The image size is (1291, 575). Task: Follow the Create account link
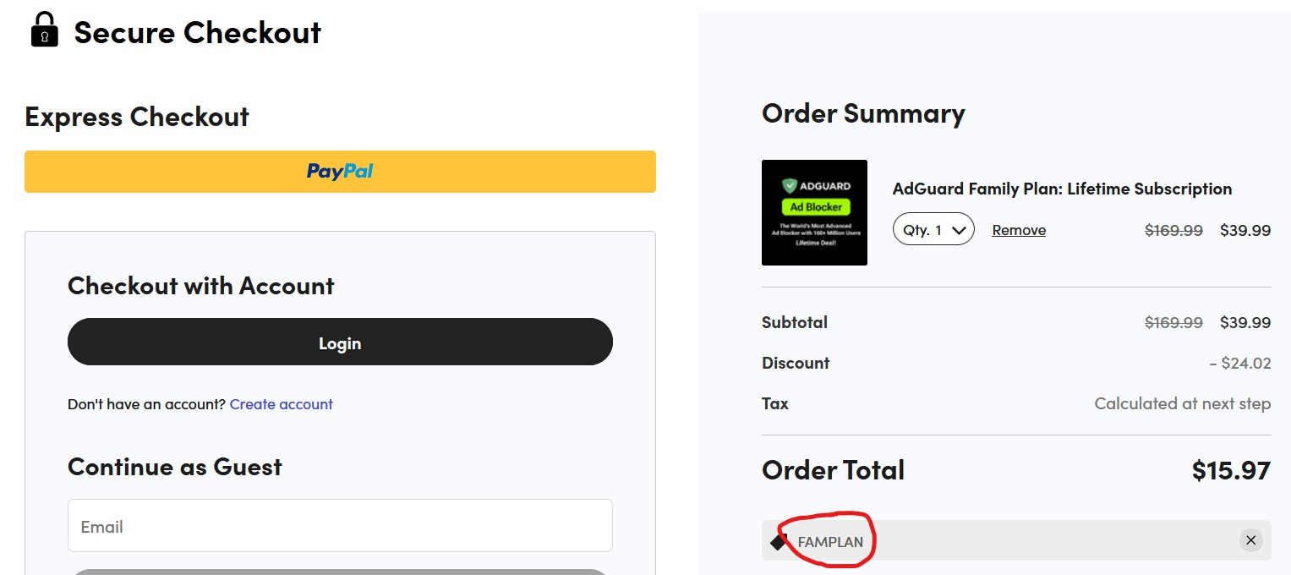coord(281,404)
